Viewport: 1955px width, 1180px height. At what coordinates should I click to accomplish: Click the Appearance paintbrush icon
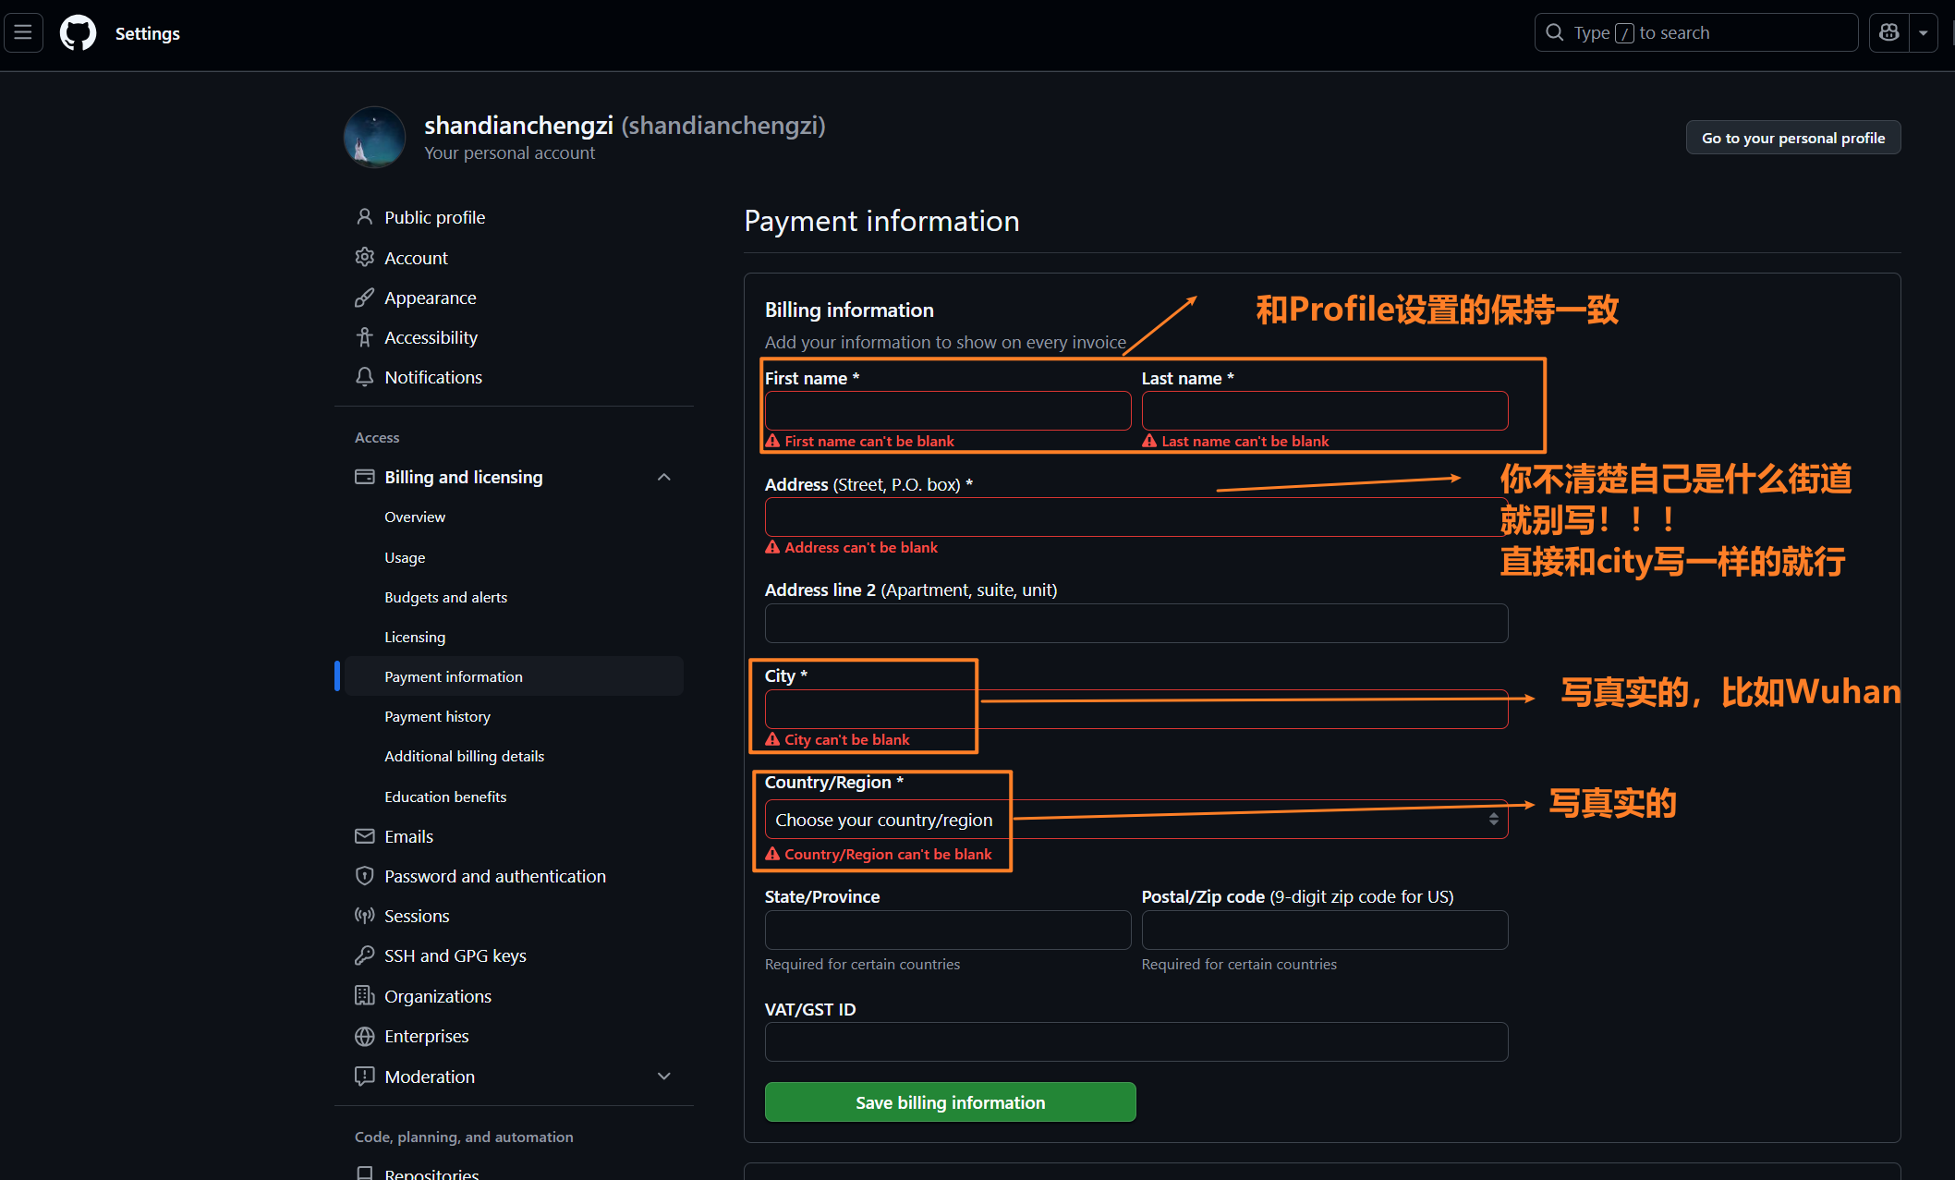click(x=365, y=298)
